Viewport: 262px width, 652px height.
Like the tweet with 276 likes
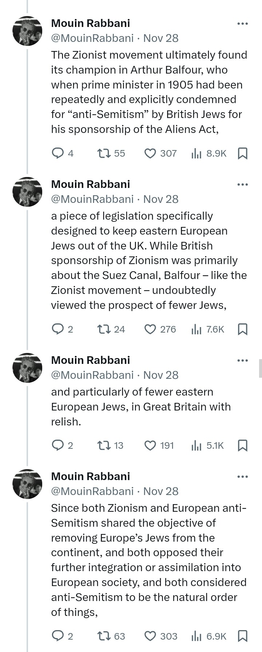pos(150,329)
